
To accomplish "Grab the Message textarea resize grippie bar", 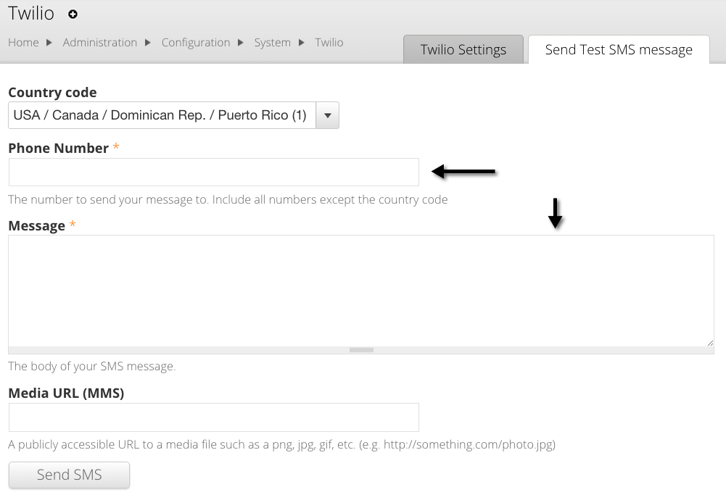I will (360, 350).
